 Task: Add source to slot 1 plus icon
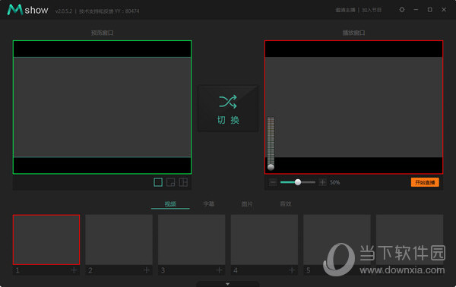[74, 270]
